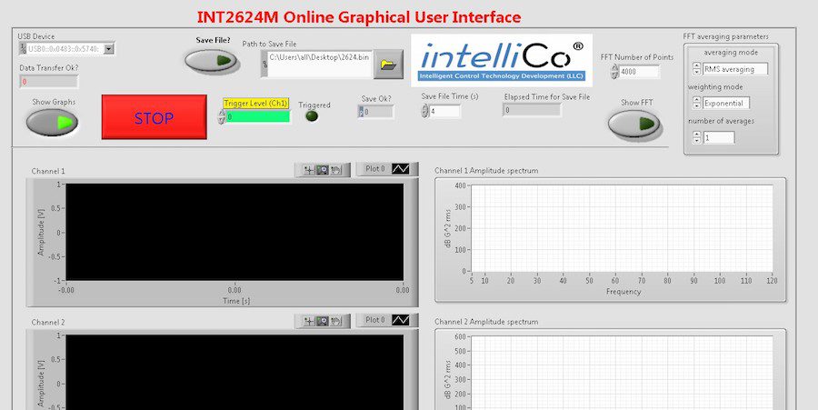
Task: Click inside the Channel 1 Amplitude spectrum plot
Action: (x=622, y=228)
